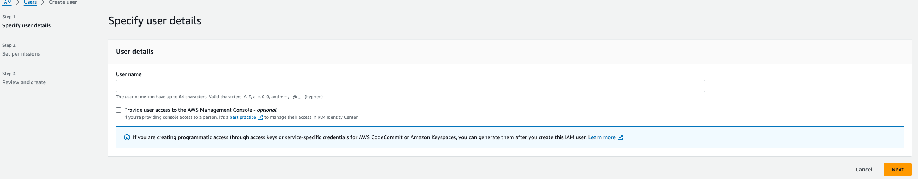Click the Provide user access console label text
Image resolution: width=918 pixels, height=179 pixels.
200,110
